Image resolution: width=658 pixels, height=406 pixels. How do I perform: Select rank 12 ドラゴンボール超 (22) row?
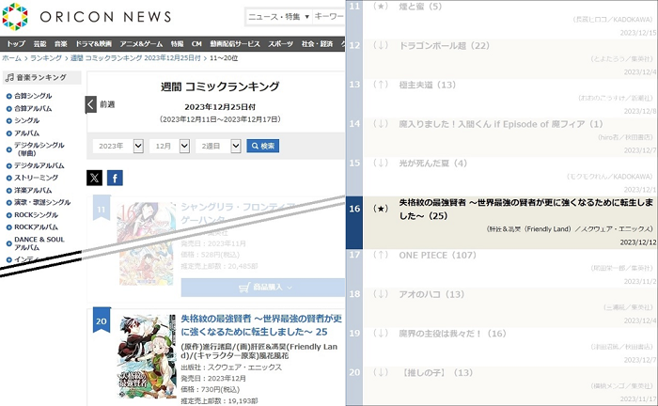point(502,58)
